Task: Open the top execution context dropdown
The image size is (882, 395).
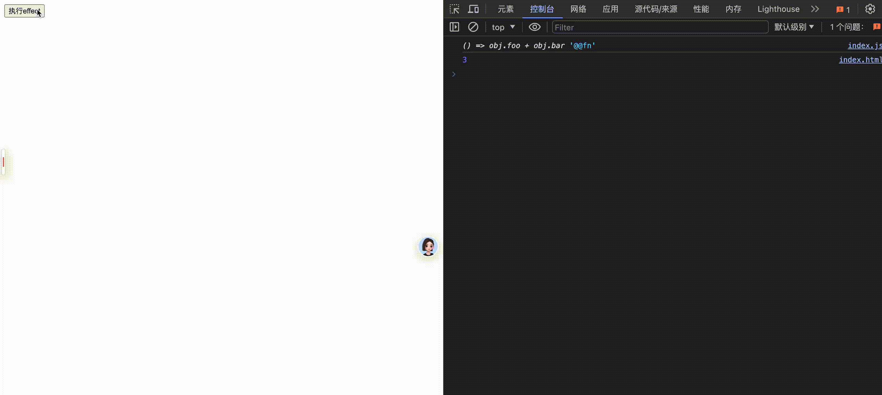Action: tap(503, 27)
